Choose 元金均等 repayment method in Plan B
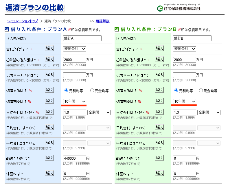The width and height of the screenshot is (228, 190). point(201,91)
